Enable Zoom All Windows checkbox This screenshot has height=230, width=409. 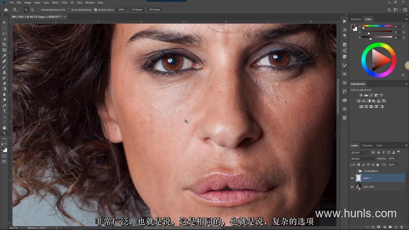[69, 10]
